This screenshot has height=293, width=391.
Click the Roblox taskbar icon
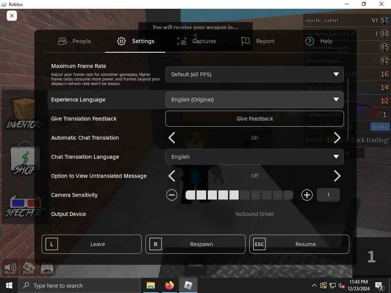coord(188,285)
